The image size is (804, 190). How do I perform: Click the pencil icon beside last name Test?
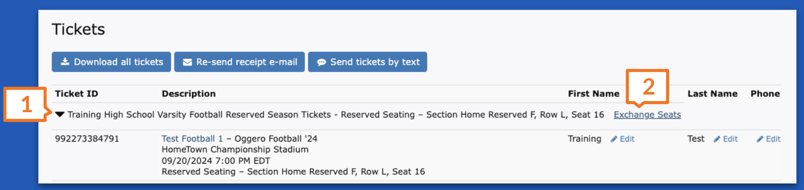coord(717,139)
